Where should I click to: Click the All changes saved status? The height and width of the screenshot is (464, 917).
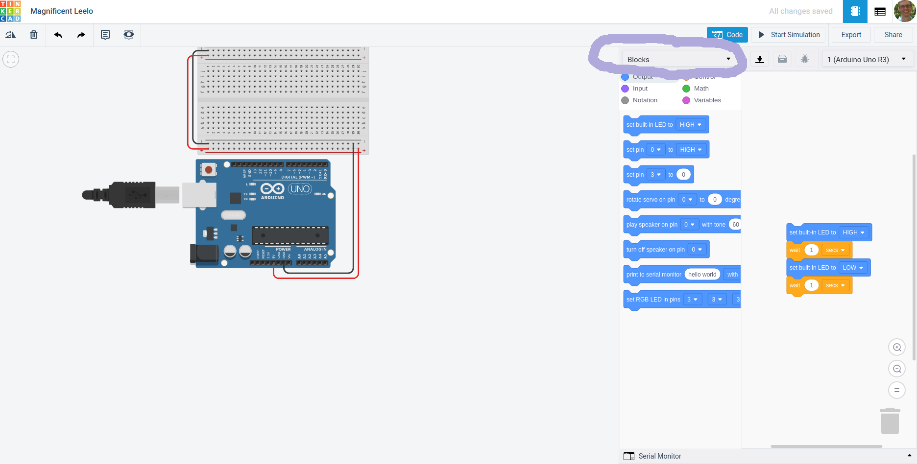(x=800, y=11)
